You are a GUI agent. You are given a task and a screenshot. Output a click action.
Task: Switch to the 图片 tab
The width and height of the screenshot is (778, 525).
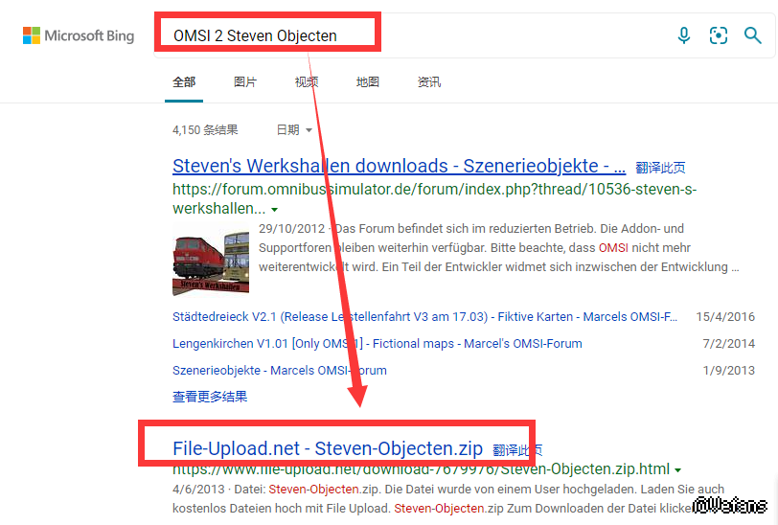click(x=245, y=81)
